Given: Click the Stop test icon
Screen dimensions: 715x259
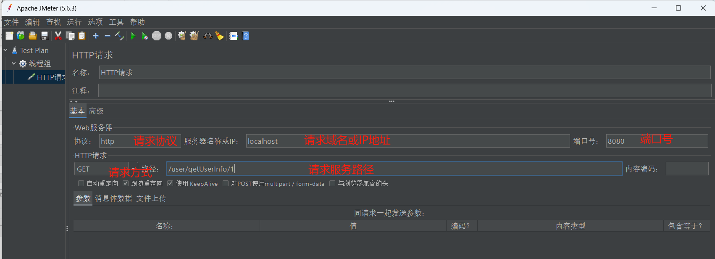Looking at the screenshot, I should [157, 36].
